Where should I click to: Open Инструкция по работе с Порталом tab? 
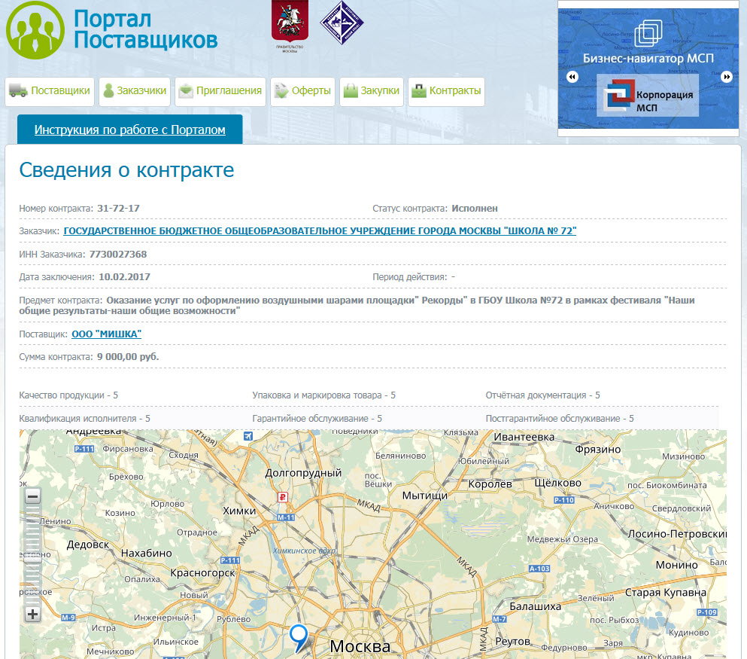point(129,130)
